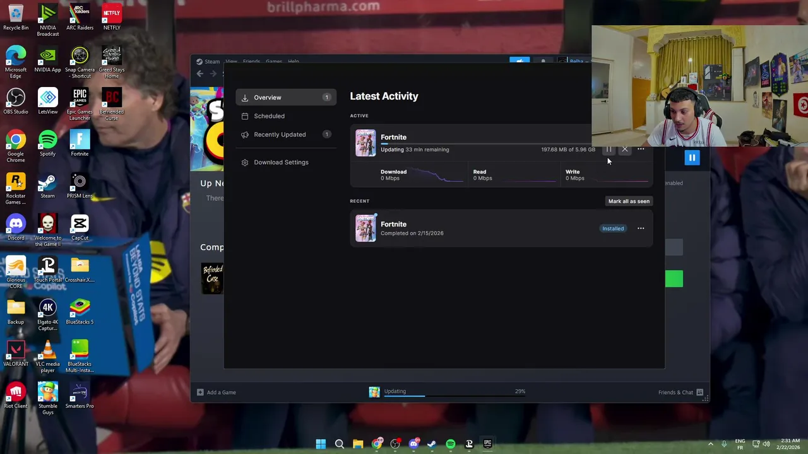Click the Installed label for Fortnite
The width and height of the screenshot is (808, 454).
pos(613,228)
